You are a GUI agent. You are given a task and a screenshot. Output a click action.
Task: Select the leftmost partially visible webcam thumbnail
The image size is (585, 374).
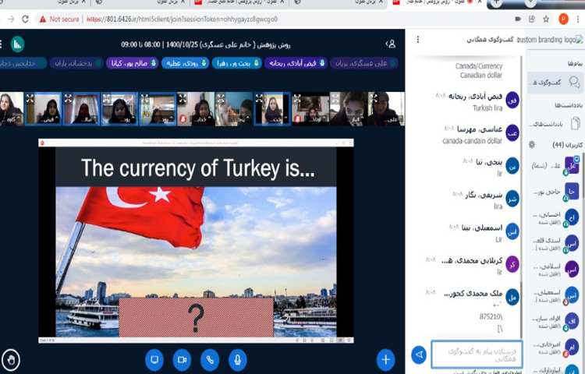point(12,109)
